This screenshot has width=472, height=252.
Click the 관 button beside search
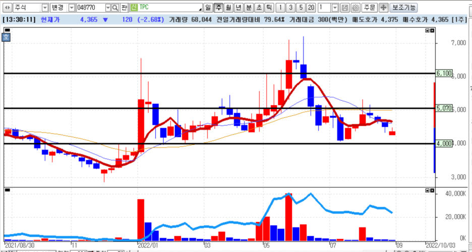pyautogui.click(x=125, y=8)
